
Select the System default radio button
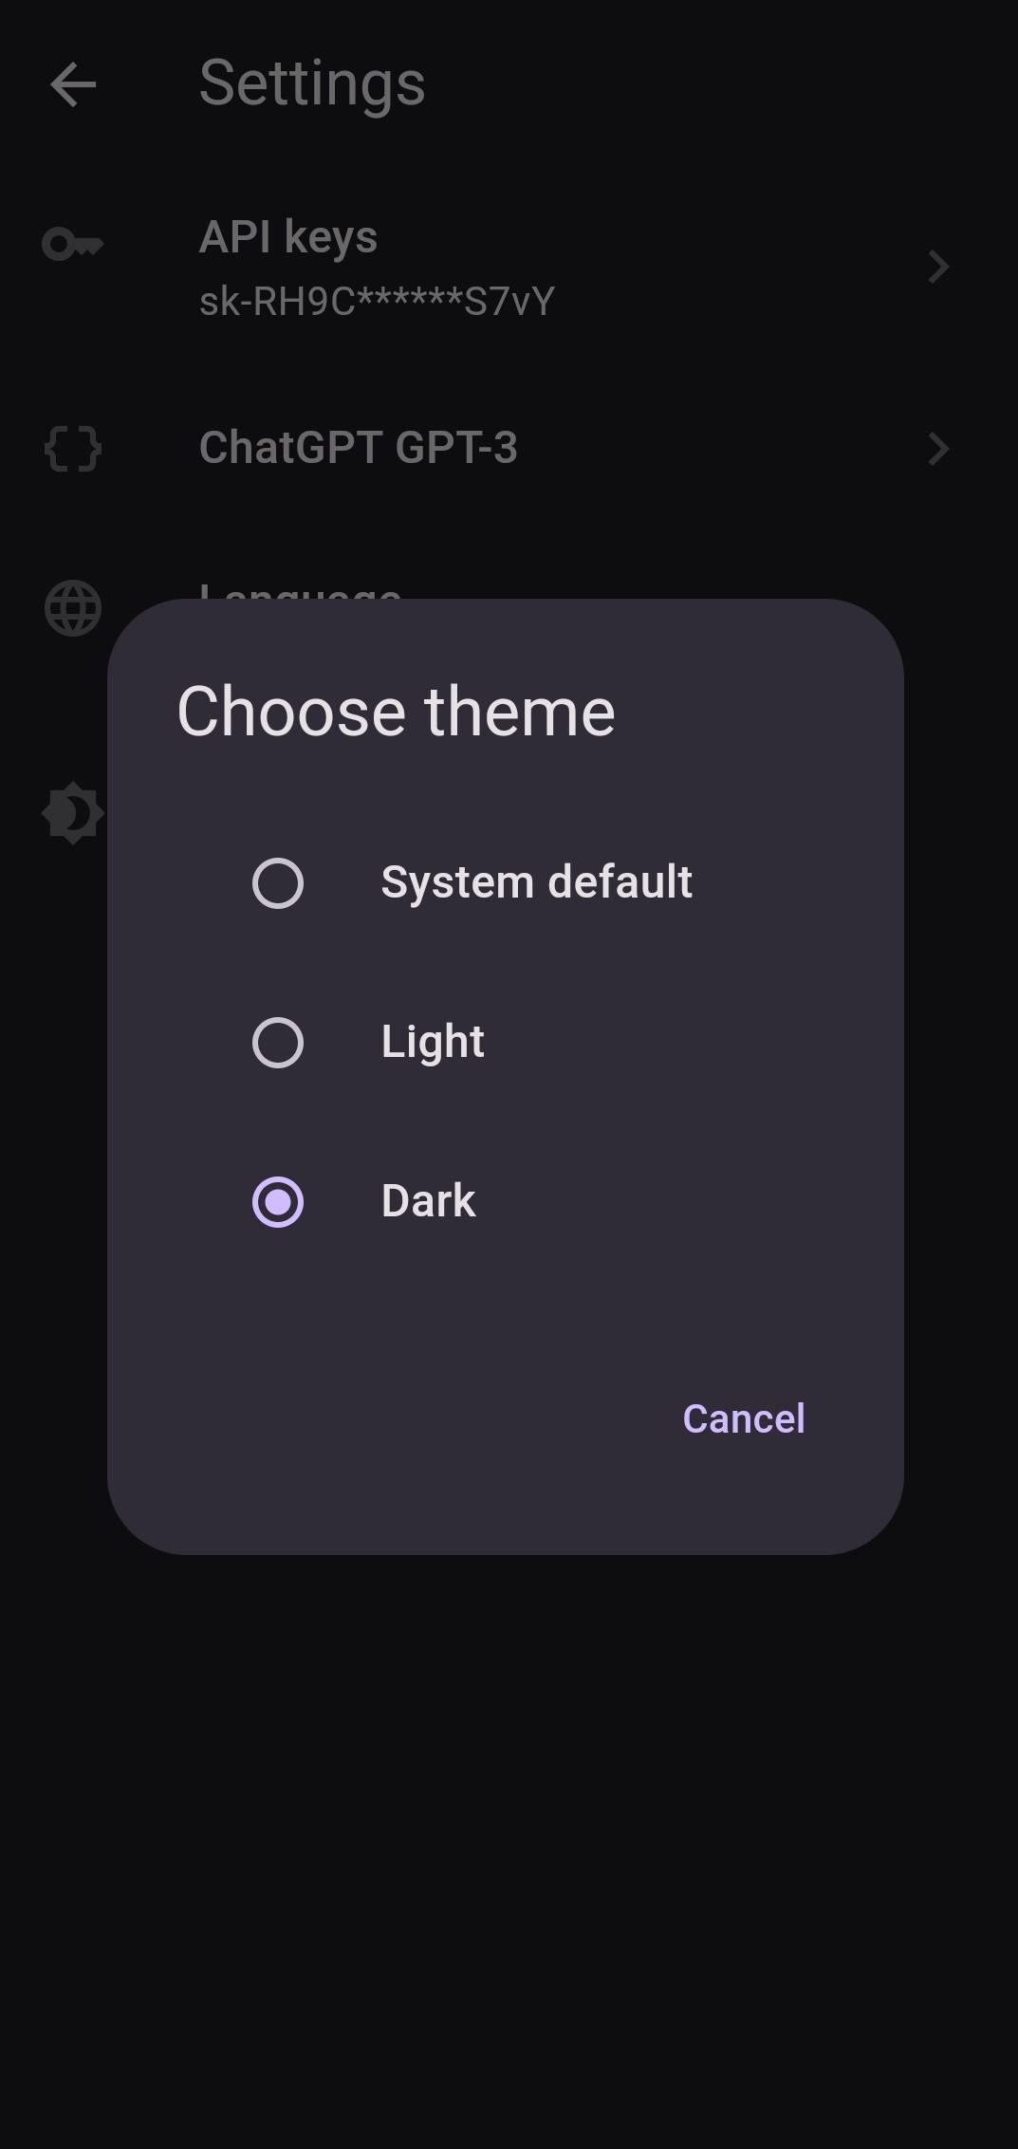tap(278, 883)
